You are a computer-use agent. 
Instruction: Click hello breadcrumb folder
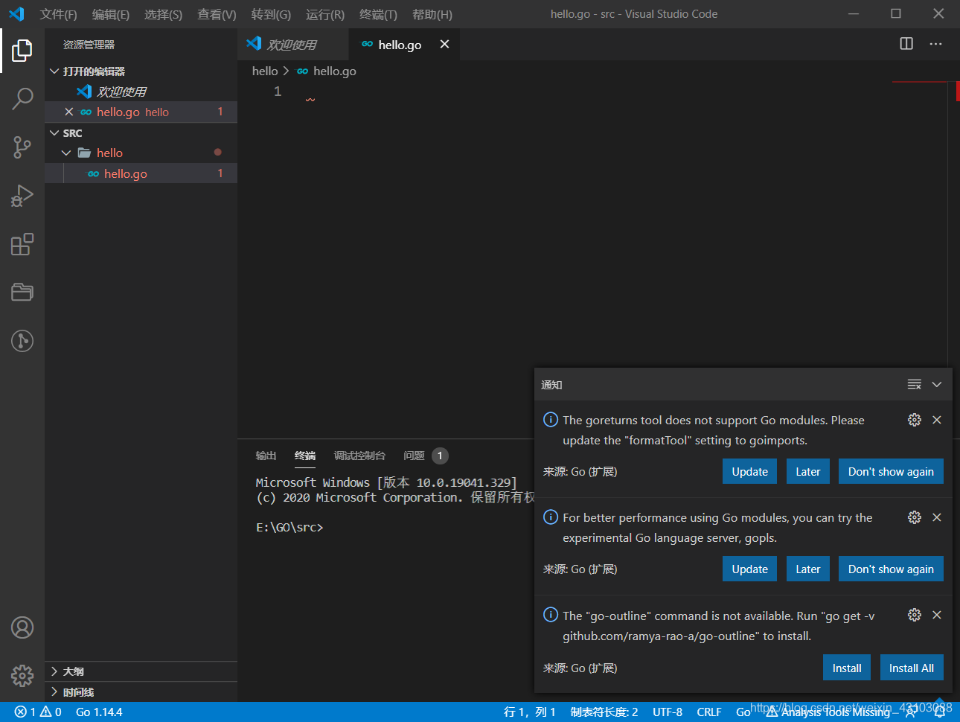(x=265, y=71)
